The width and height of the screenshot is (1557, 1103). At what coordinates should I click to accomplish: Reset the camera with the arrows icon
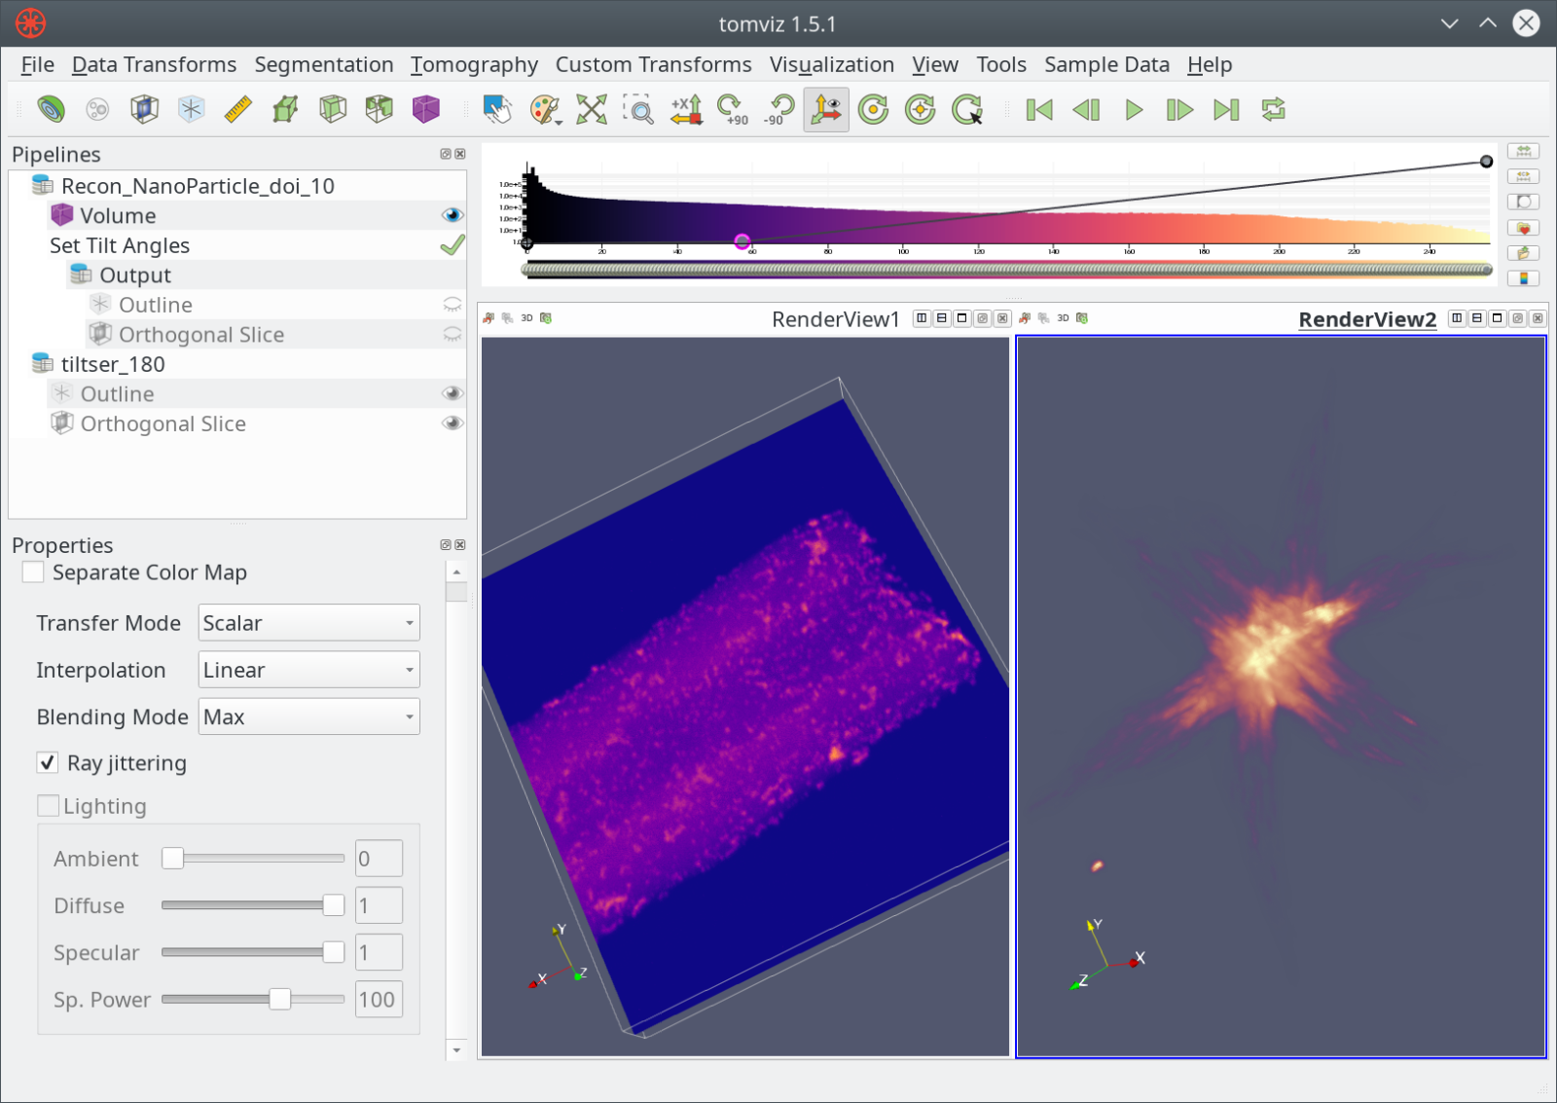[x=592, y=109]
